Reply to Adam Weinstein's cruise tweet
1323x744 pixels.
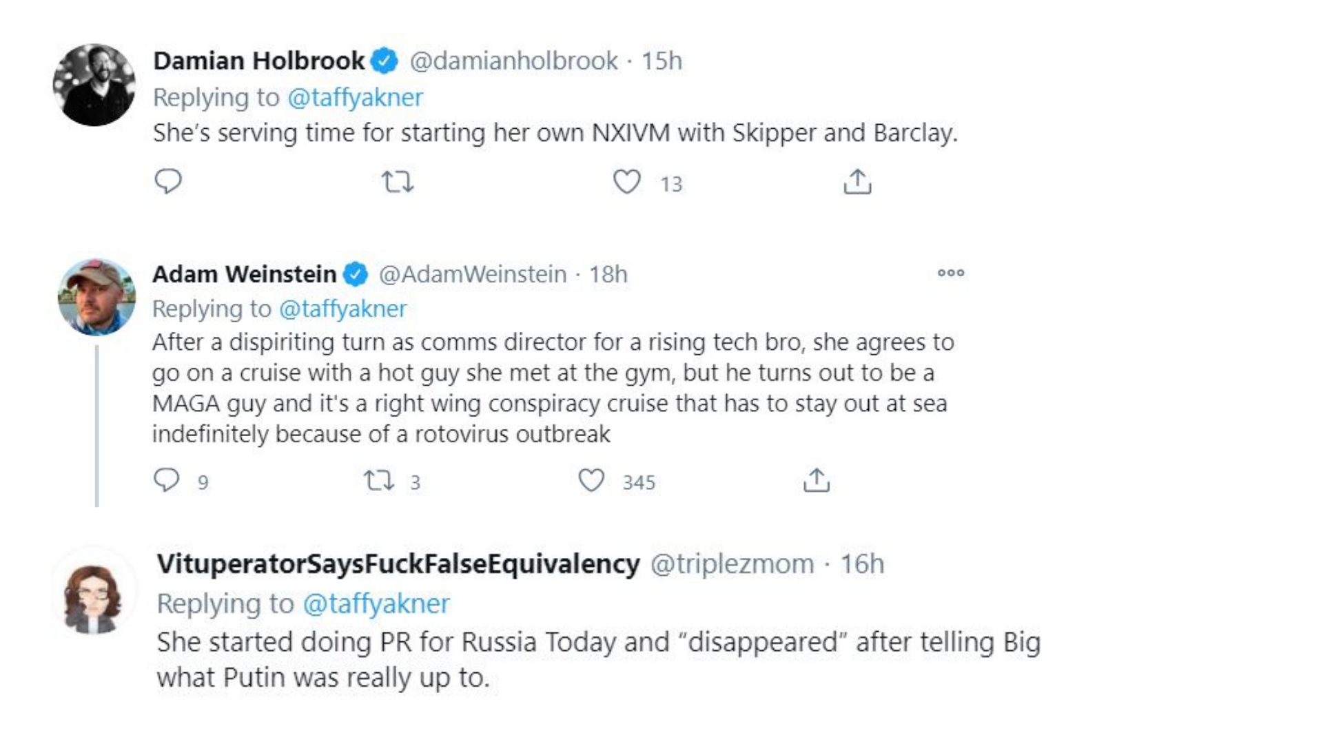tap(166, 480)
